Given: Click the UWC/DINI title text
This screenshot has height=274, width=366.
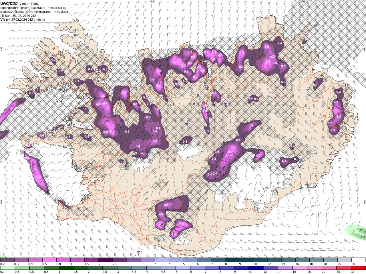Looking at the screenshot, I should click(x=9, y=3).
